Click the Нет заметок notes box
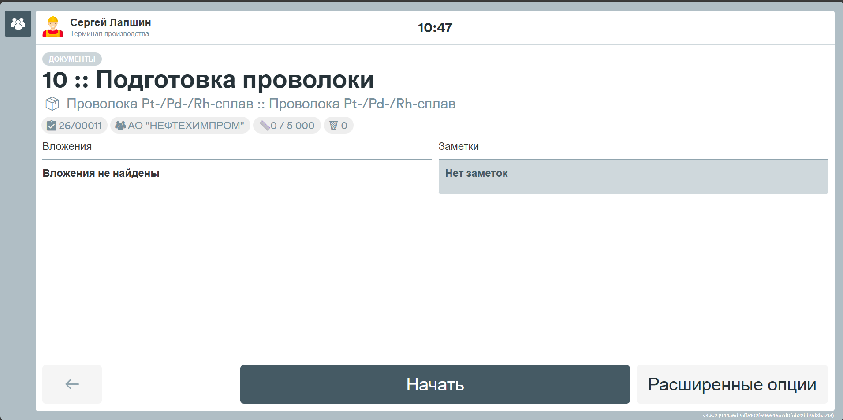Viewport: 843px width, 420px height. tap(633, 177)
